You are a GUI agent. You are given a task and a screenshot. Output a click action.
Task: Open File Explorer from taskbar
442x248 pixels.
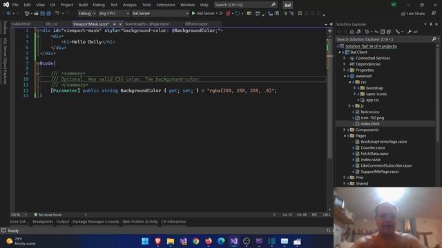click(171, 241)
